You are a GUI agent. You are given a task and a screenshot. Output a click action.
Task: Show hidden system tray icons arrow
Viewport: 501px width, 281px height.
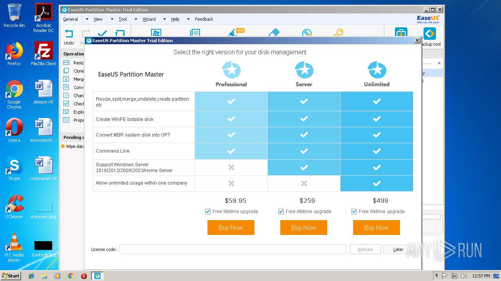(436, 276)
